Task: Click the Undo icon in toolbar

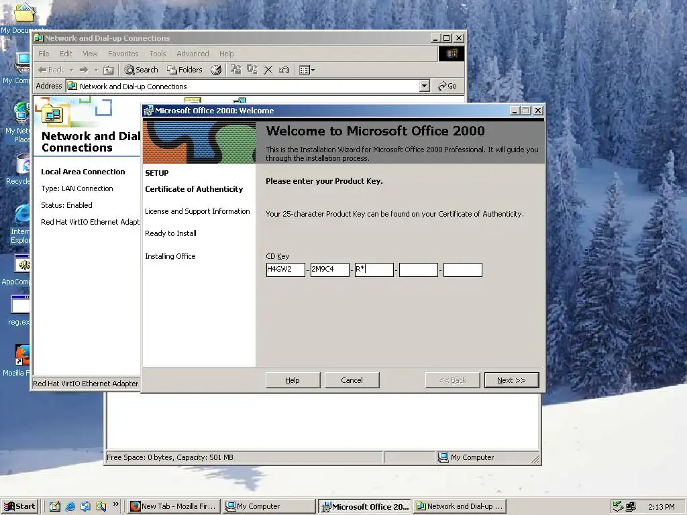Action: click(284, 70)
